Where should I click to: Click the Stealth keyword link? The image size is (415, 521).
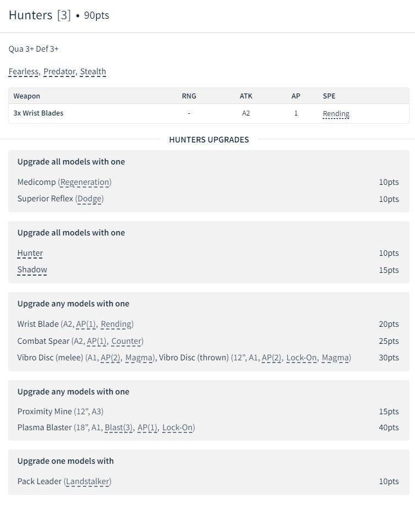pos(93,72)
